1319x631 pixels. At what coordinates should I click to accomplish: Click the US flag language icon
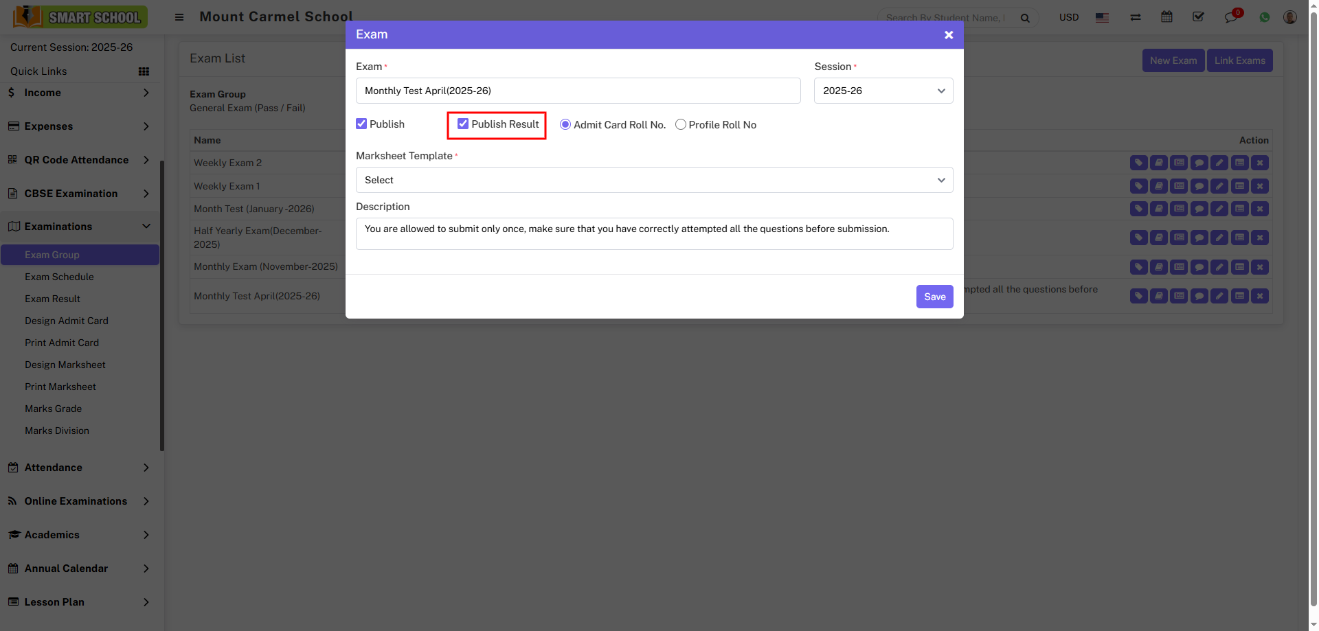[1102, 18]
